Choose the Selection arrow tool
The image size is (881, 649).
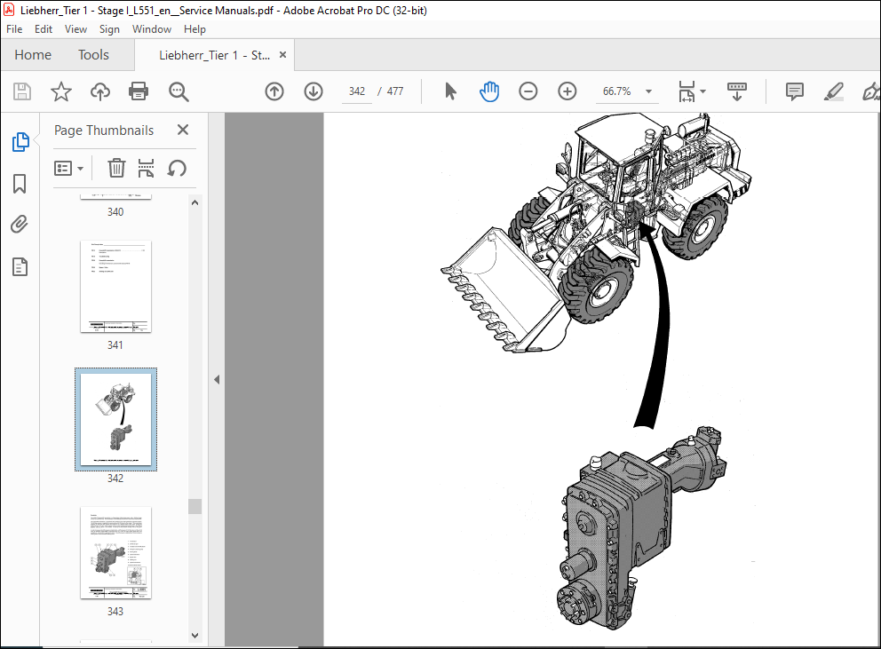(x=450, y=91)
